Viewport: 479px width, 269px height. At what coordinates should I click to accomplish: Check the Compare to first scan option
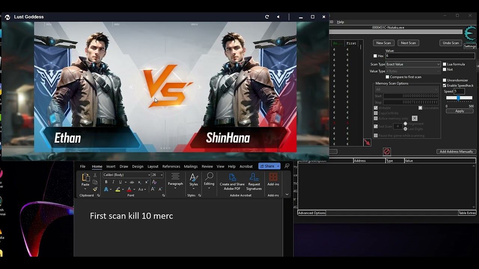pyautogui.click(x=387, y=77)
